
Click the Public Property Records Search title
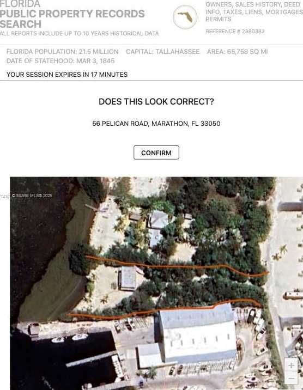click(72, 19)
